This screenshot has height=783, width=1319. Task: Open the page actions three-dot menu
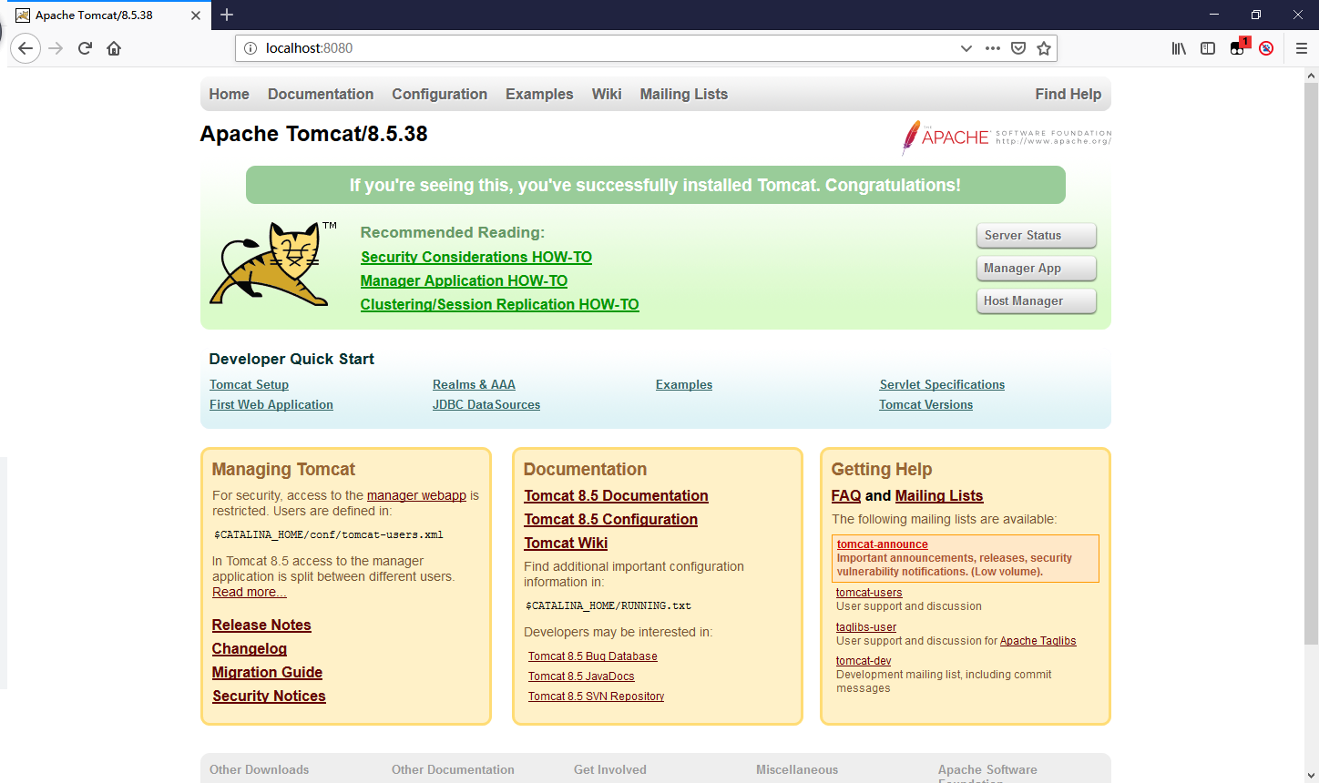pyautogui.click(x=993, y=48)
